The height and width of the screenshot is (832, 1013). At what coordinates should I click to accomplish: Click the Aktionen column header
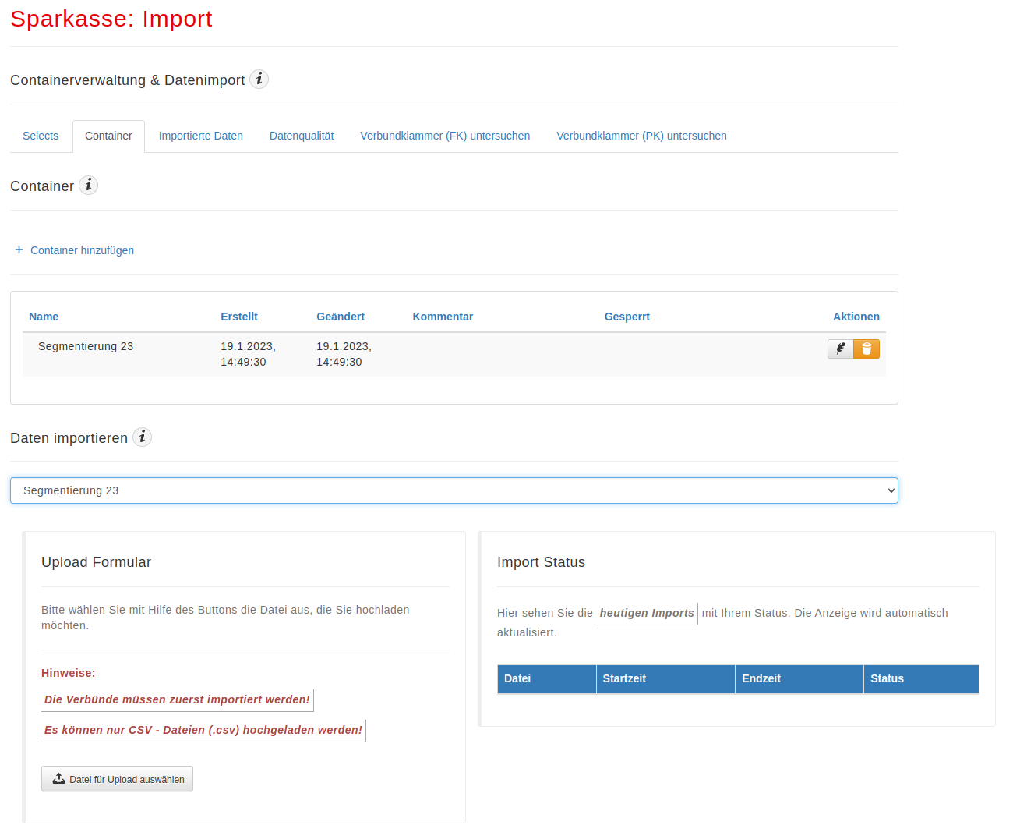(856, 317)
